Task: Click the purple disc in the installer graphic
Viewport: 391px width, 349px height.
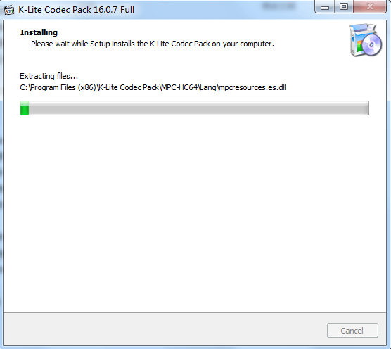Action: (x=371, y=45)
